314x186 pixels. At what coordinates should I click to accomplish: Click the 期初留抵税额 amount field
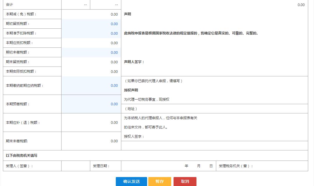[91, 24]
